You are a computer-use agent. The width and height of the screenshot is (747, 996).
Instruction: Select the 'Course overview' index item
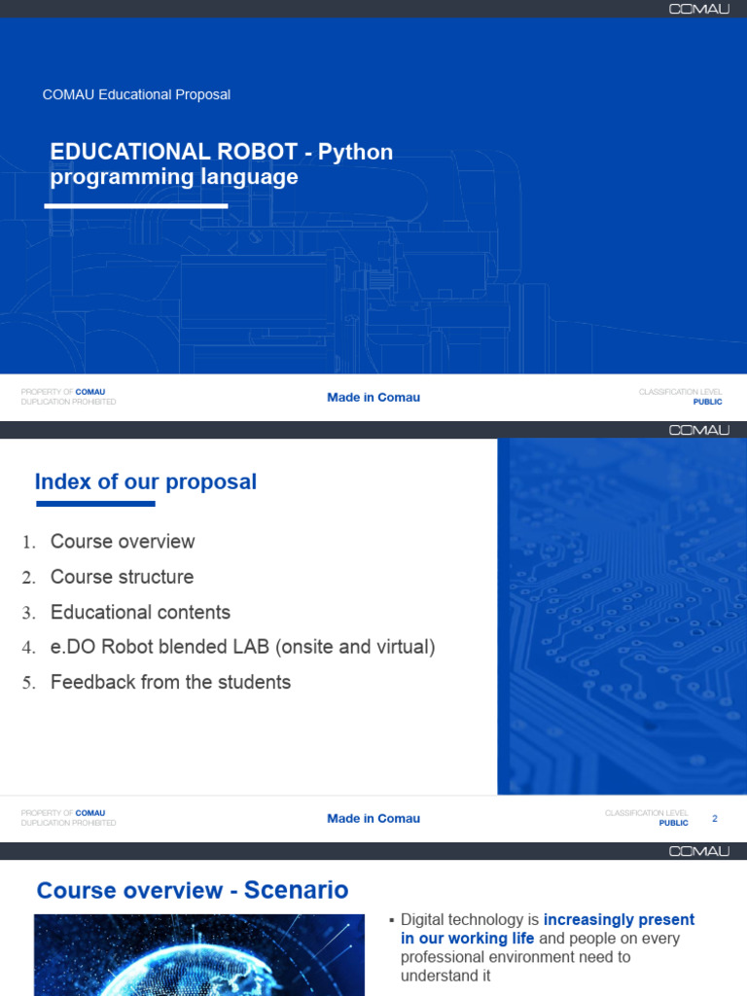click(123, 541)
